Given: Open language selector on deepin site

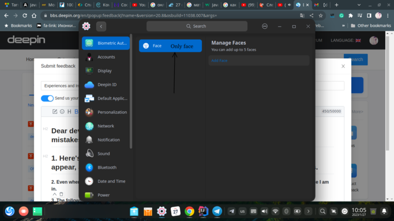Looking at the screenshot, I should point(346,40).
